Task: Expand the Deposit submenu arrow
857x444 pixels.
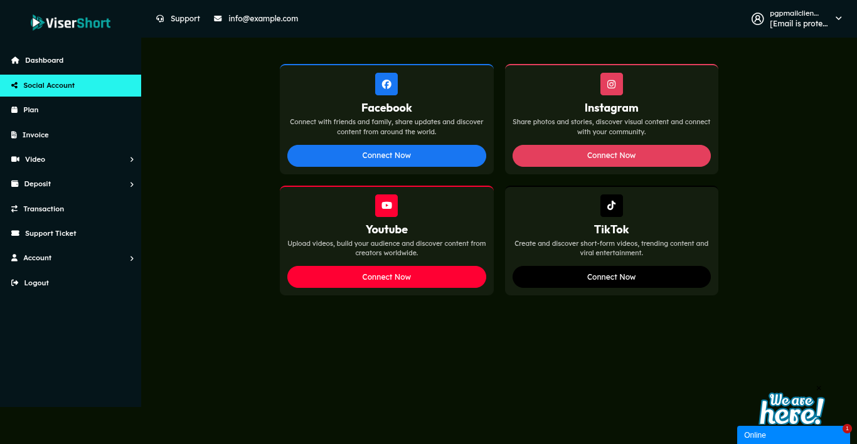Action: tap(132, 184)
